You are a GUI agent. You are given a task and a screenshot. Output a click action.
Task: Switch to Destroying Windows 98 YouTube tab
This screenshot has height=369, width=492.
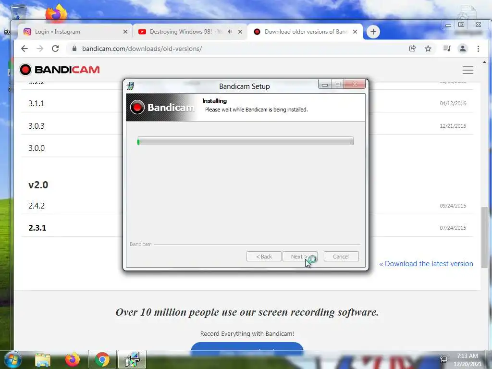click(x=190, y=32)
